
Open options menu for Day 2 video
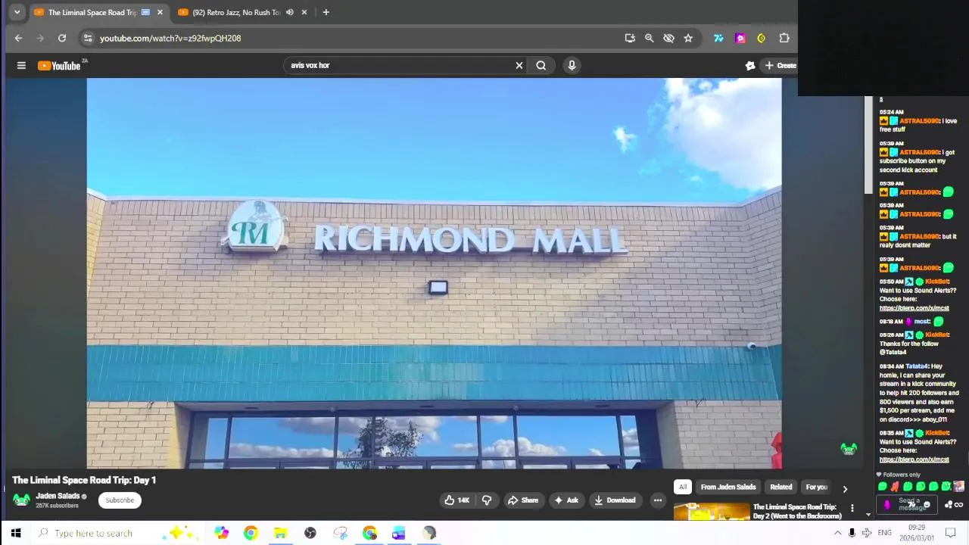click(852, 509)
